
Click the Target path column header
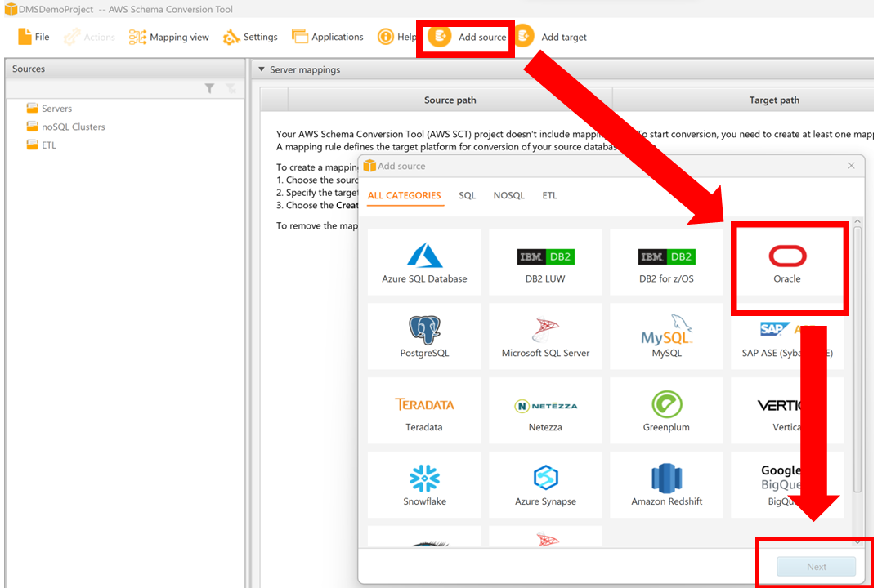click(x=774, y=100)
